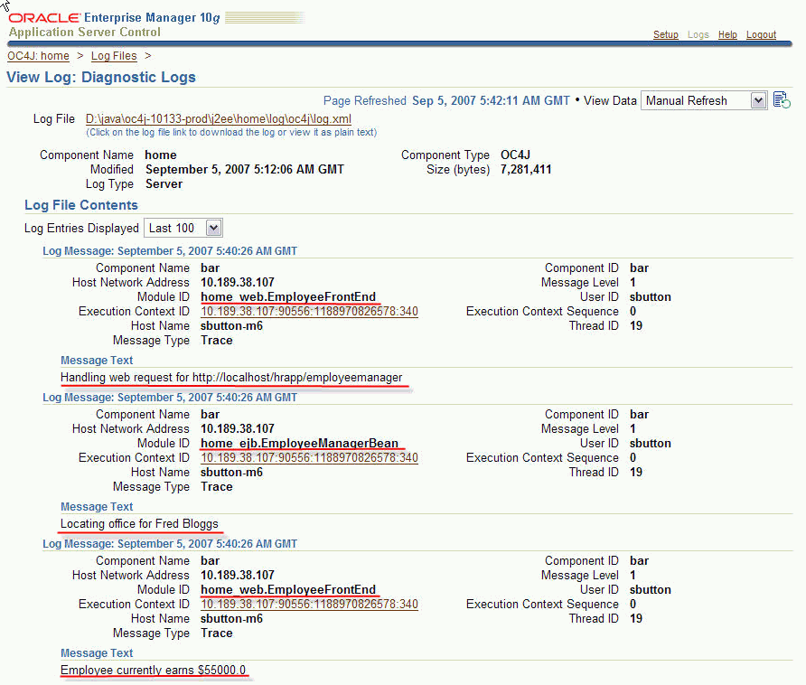806x685 pixels.
Task: Open the Log Entries Displayed dropdown
Action: pos(183,228)
